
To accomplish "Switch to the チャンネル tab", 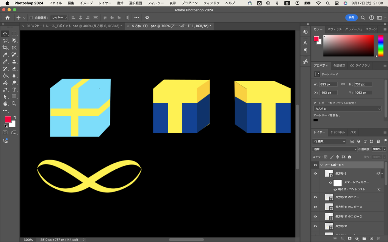I will coord(337,132).
